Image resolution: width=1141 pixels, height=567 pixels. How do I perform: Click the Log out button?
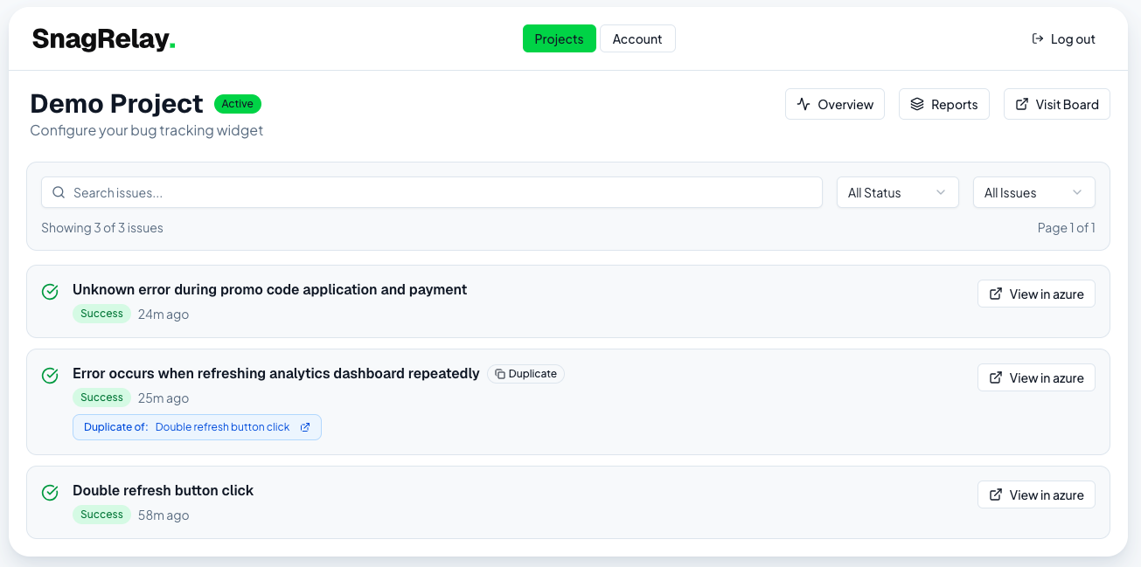(1063, 38)
